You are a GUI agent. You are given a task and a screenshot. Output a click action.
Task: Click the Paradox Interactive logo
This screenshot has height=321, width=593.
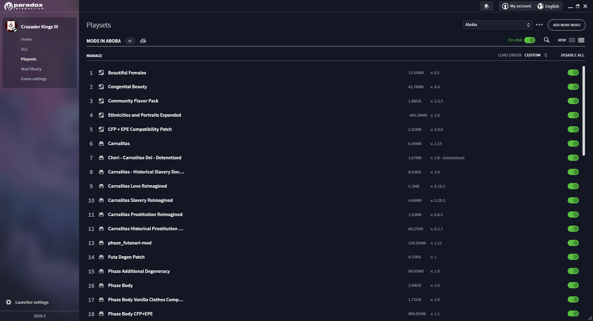tap(24, 6)
